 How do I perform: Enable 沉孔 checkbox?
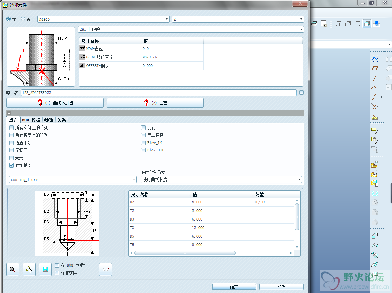click(x=143, y=128)
